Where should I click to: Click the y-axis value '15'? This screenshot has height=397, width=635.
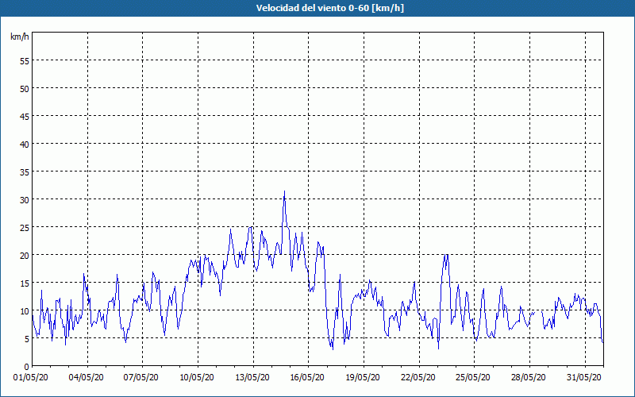pos(25,283)
